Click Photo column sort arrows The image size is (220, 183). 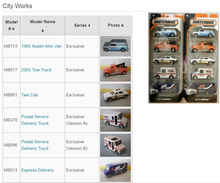pos(122,25)
